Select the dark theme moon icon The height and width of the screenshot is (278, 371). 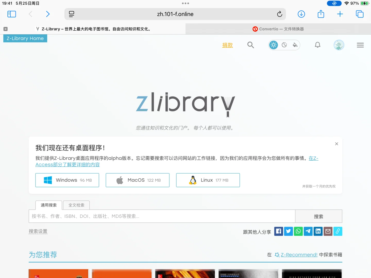click(284, 45)
